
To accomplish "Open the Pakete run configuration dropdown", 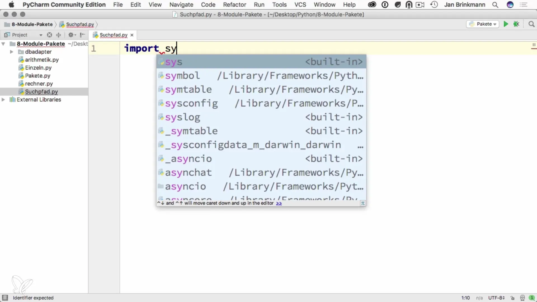I will pos(483,24).
